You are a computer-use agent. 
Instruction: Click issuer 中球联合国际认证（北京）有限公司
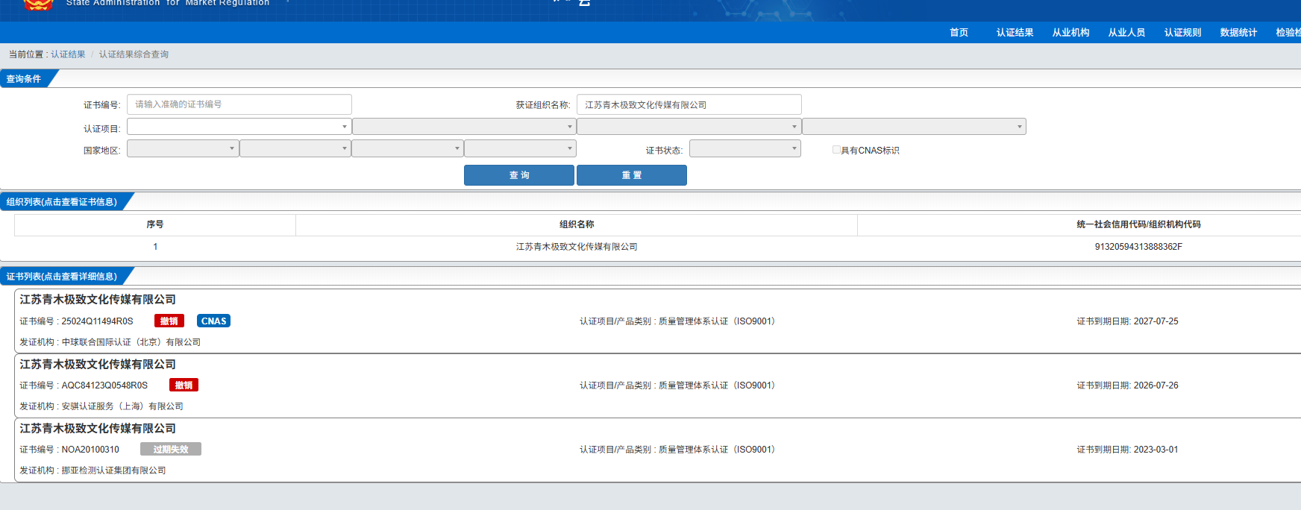coord(131,342)
